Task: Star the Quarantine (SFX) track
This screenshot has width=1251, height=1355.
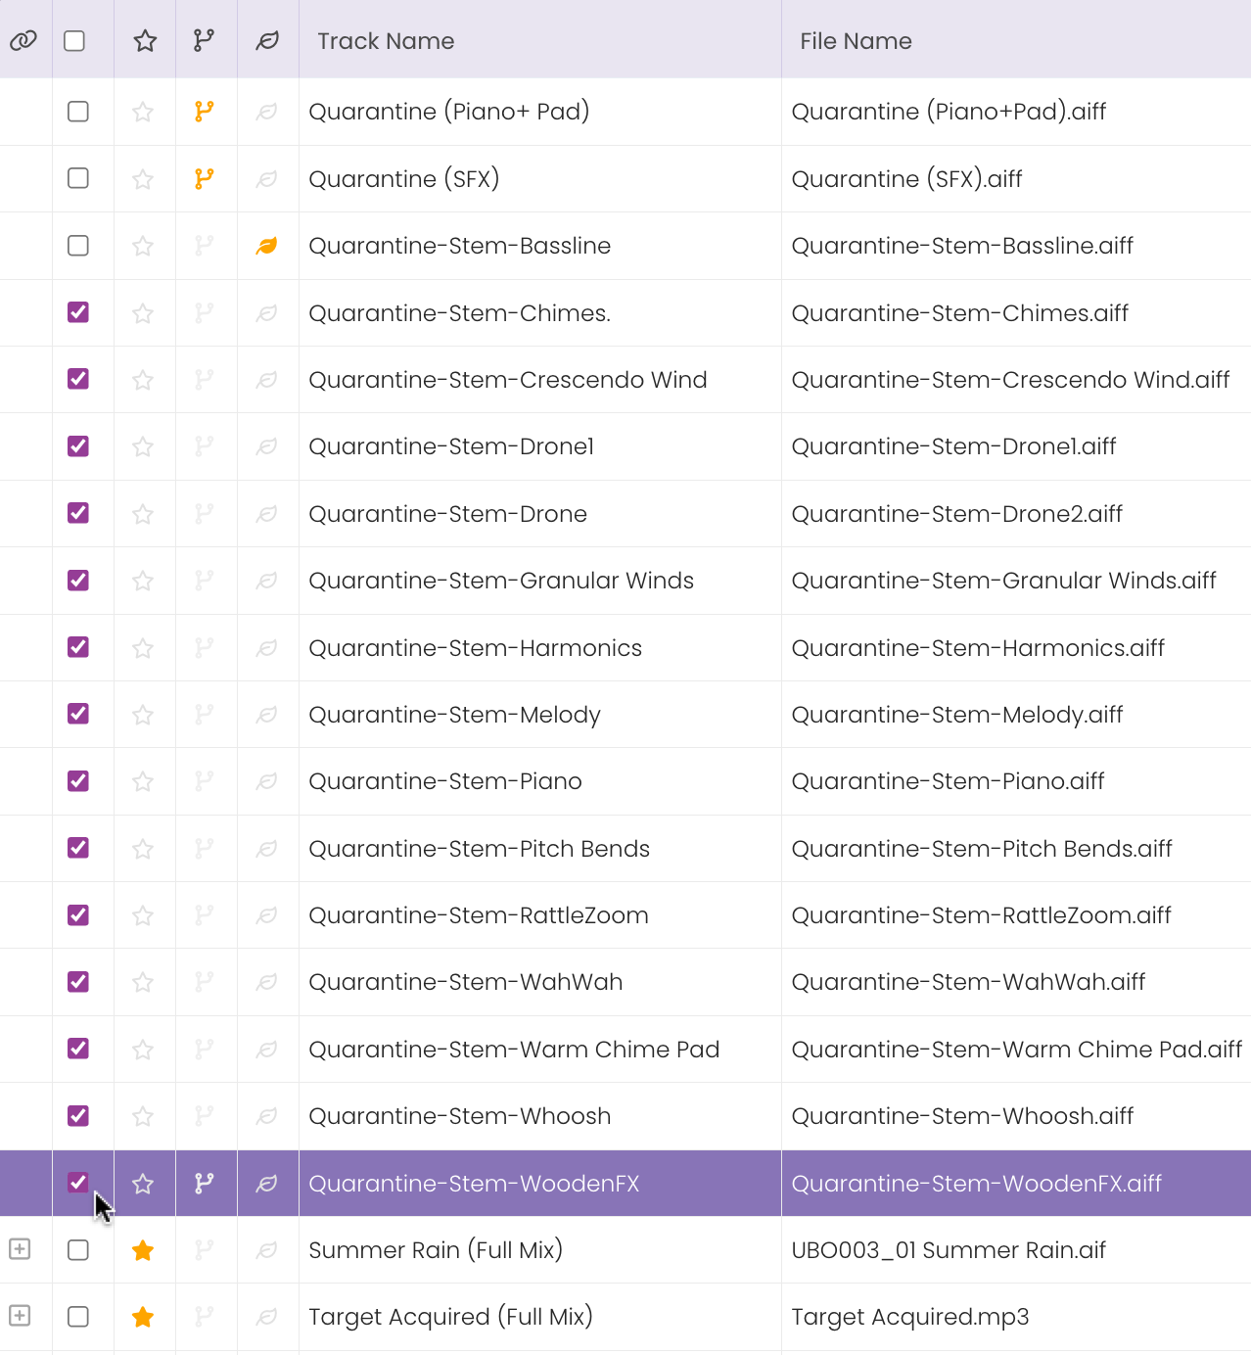Action: tap(143, 179)
